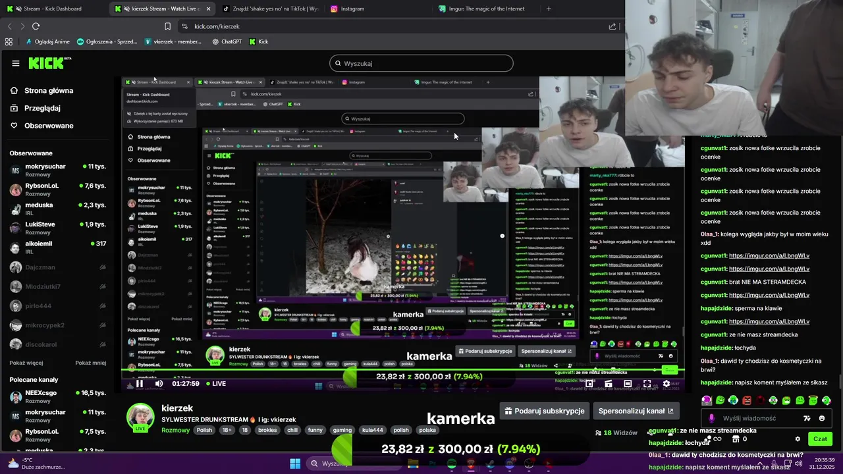
Task: Open aikoiemil channel in the sidebar
Action: click(58, 248)
